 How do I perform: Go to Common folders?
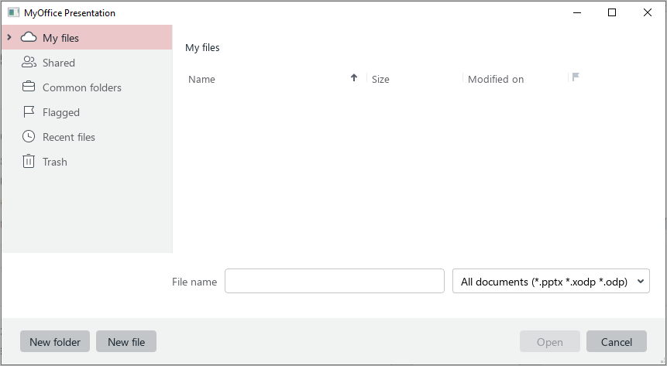[87, 87]
